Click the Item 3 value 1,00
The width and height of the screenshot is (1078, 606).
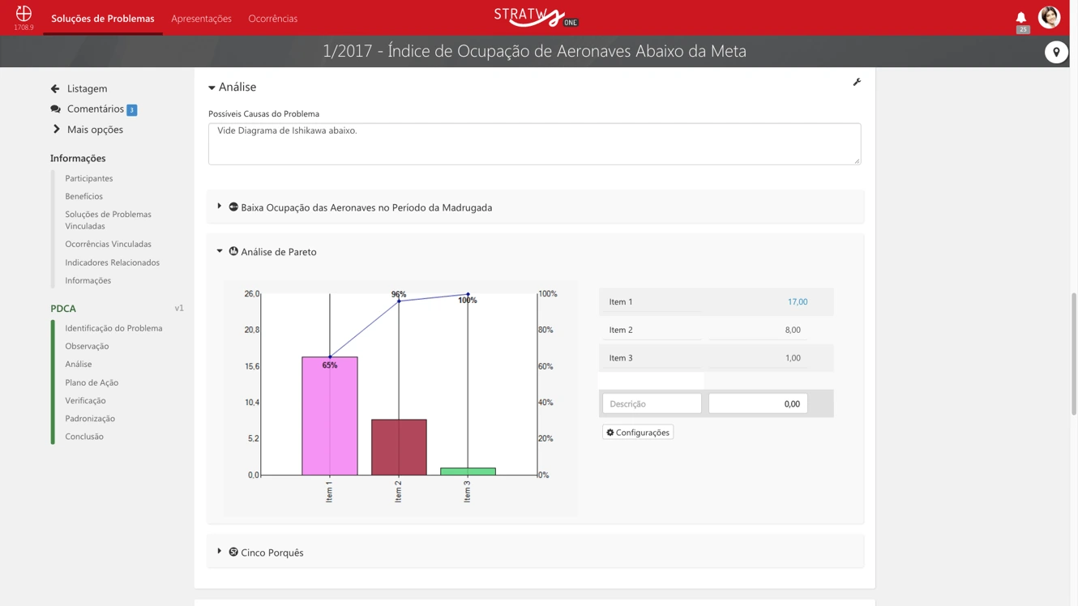coord(793,357)
